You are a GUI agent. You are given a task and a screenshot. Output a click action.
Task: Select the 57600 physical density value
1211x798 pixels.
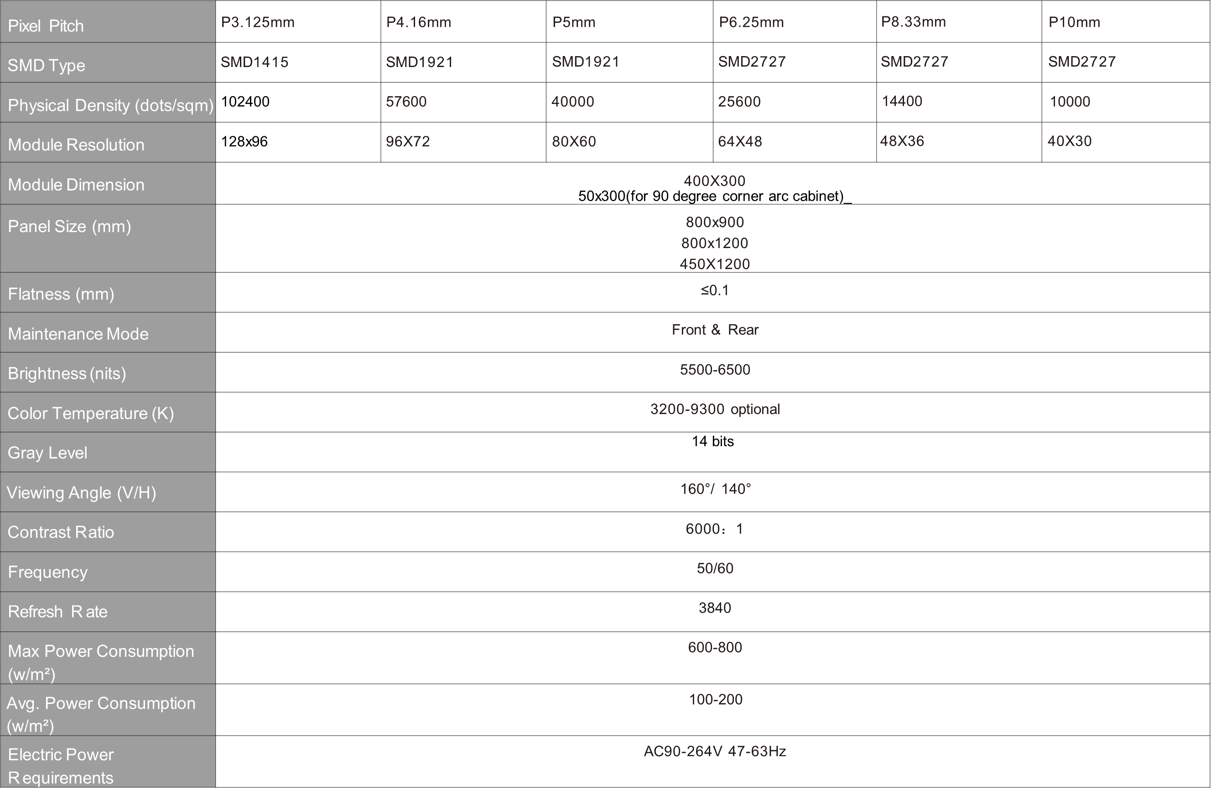(x=405, y=101)
